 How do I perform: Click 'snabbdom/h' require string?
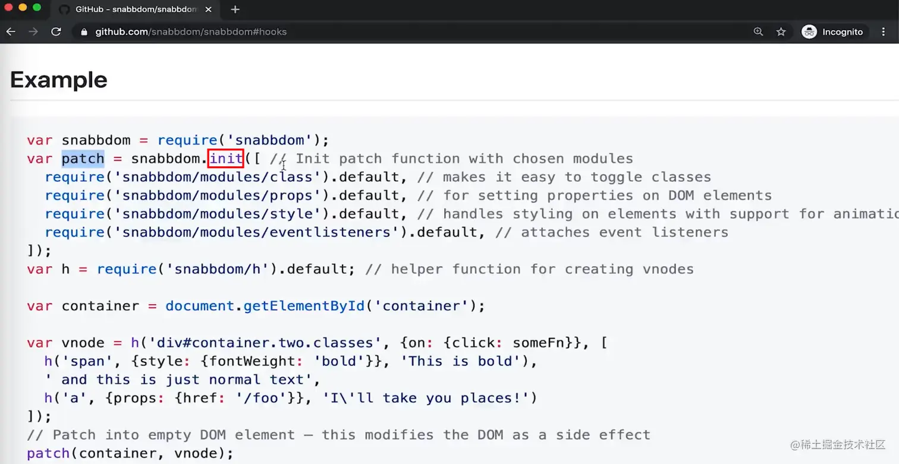[x=217, y=269]
